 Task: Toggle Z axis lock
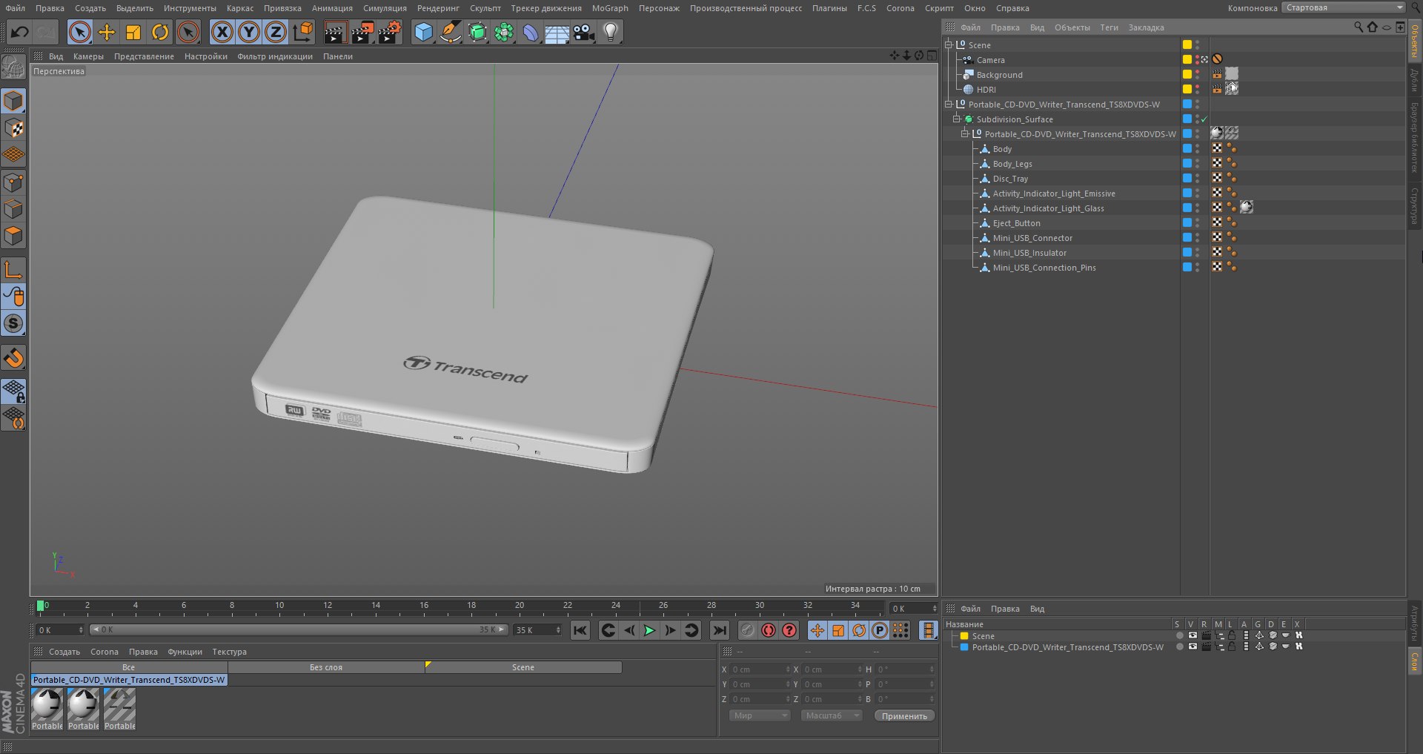276,32
